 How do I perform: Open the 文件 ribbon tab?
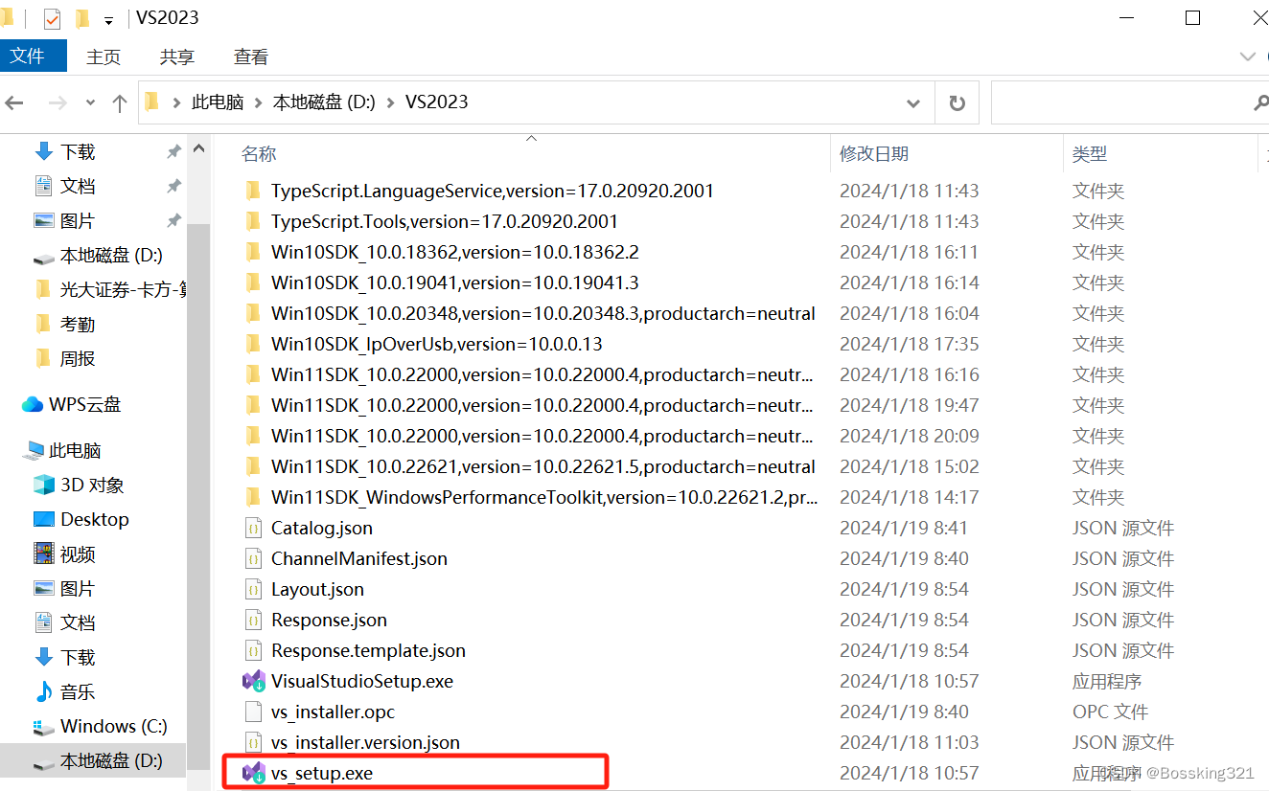point(33,56)
